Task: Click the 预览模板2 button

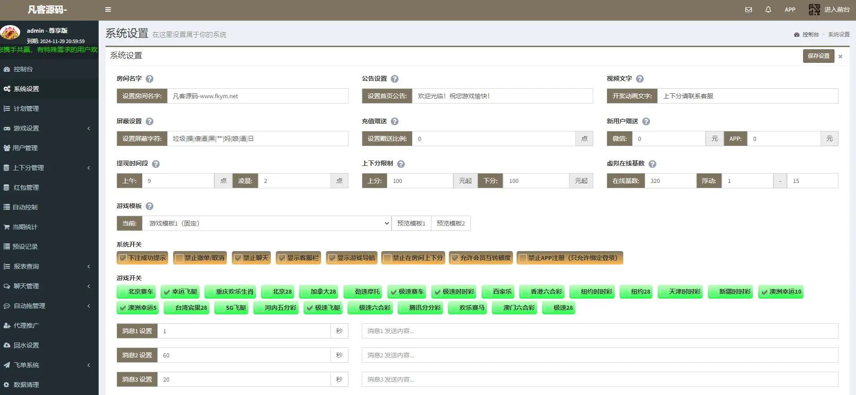Action: pyautogui.click(x=451, y=223)
